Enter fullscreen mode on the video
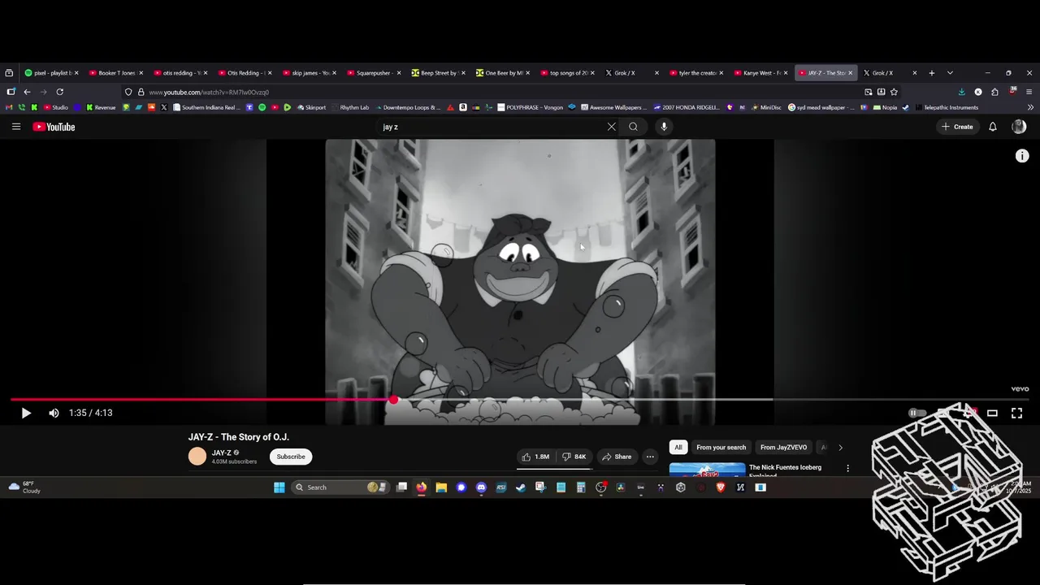 tap(1016, 413)
